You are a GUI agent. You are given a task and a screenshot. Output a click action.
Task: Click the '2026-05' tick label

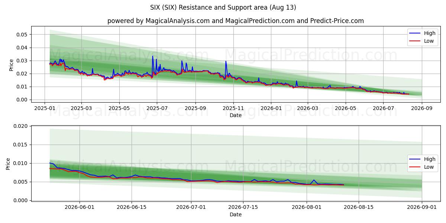click(x=346, y=108)
